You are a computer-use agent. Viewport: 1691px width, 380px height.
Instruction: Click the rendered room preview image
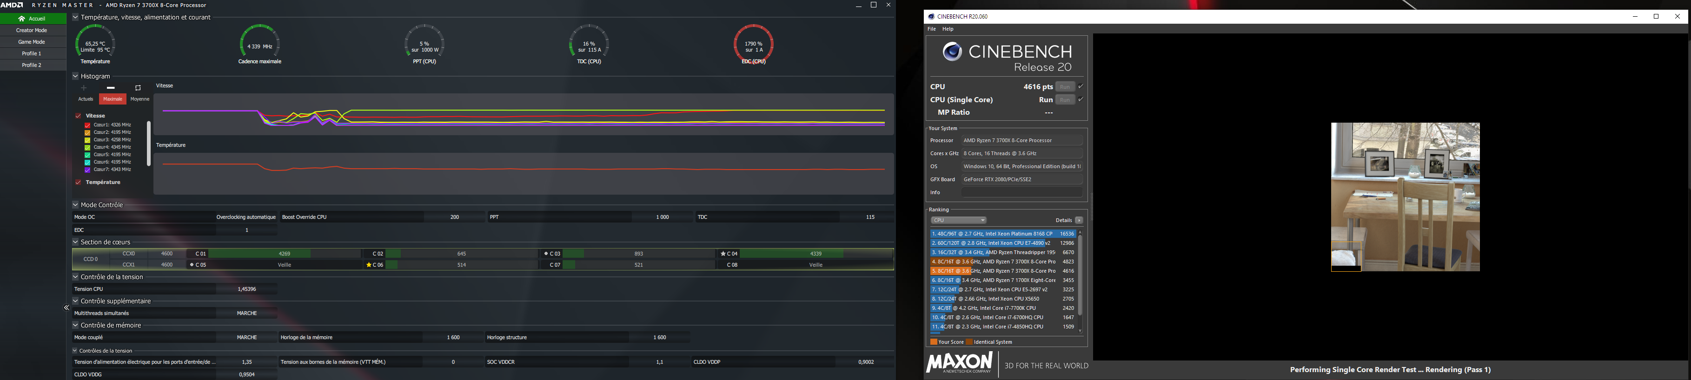pyautogui.click(x=1406, y=197)
